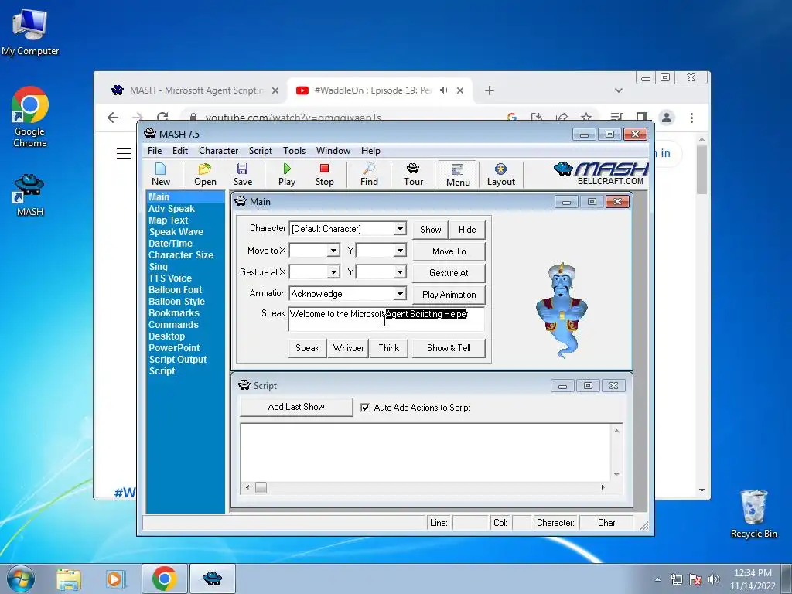This screenshot has width=792, height=594.
Task: Click the Genie character on screen
Action: pos(562,309)
